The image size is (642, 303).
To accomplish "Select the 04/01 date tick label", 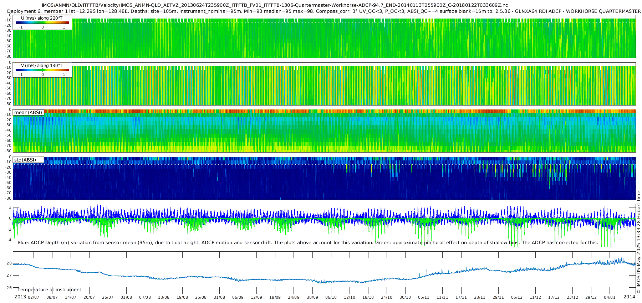I will pos(610,297).
